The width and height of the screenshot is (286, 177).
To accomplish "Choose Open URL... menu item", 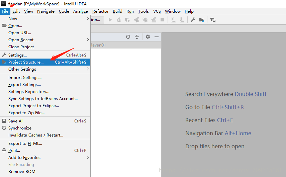I will coord(45,33).
